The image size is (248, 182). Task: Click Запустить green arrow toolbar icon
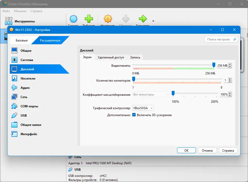[x=143, y=19]
